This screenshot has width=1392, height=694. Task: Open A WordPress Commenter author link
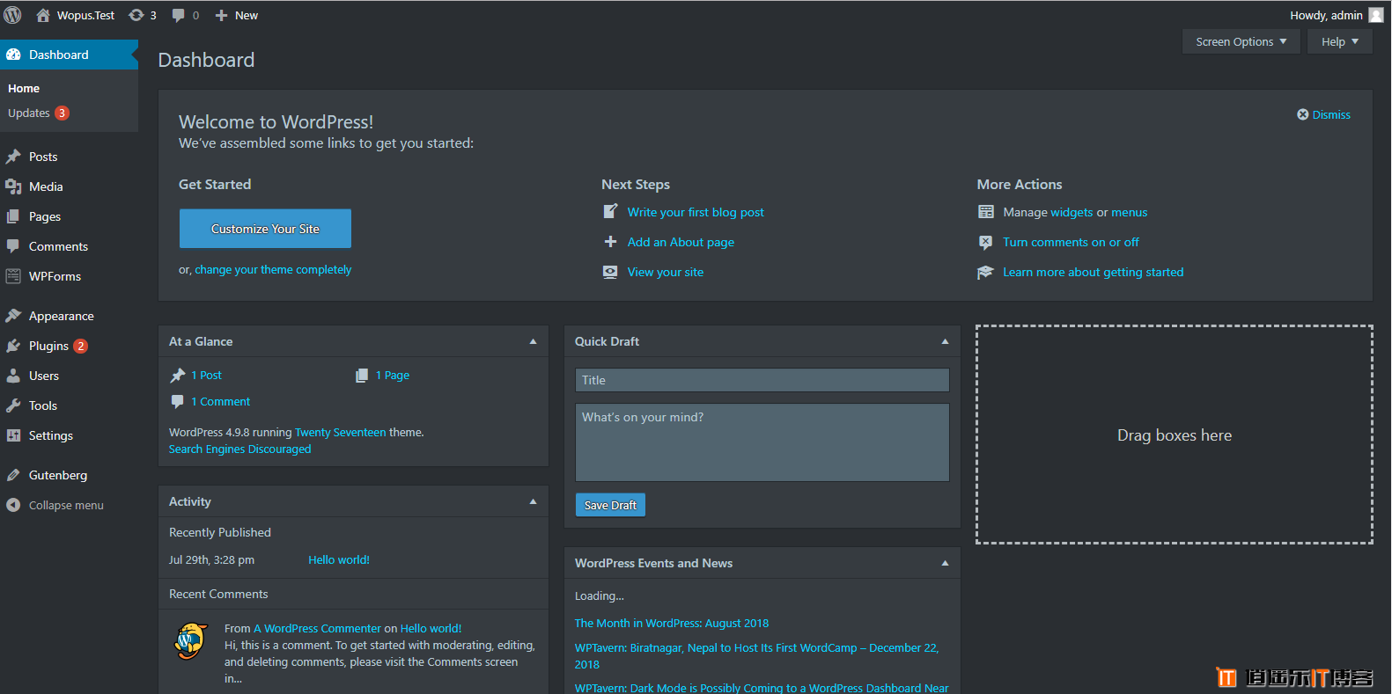317,628
